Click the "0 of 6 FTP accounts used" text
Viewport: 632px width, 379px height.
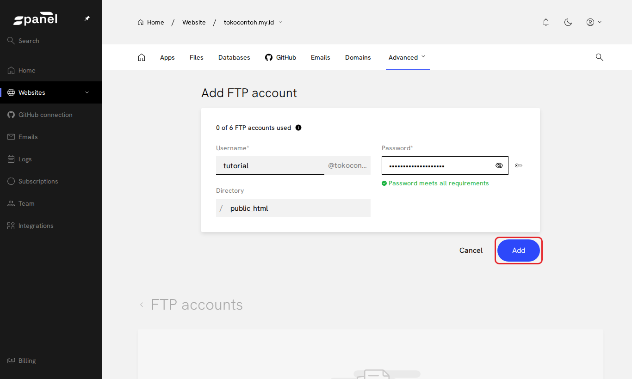[254, 128]
